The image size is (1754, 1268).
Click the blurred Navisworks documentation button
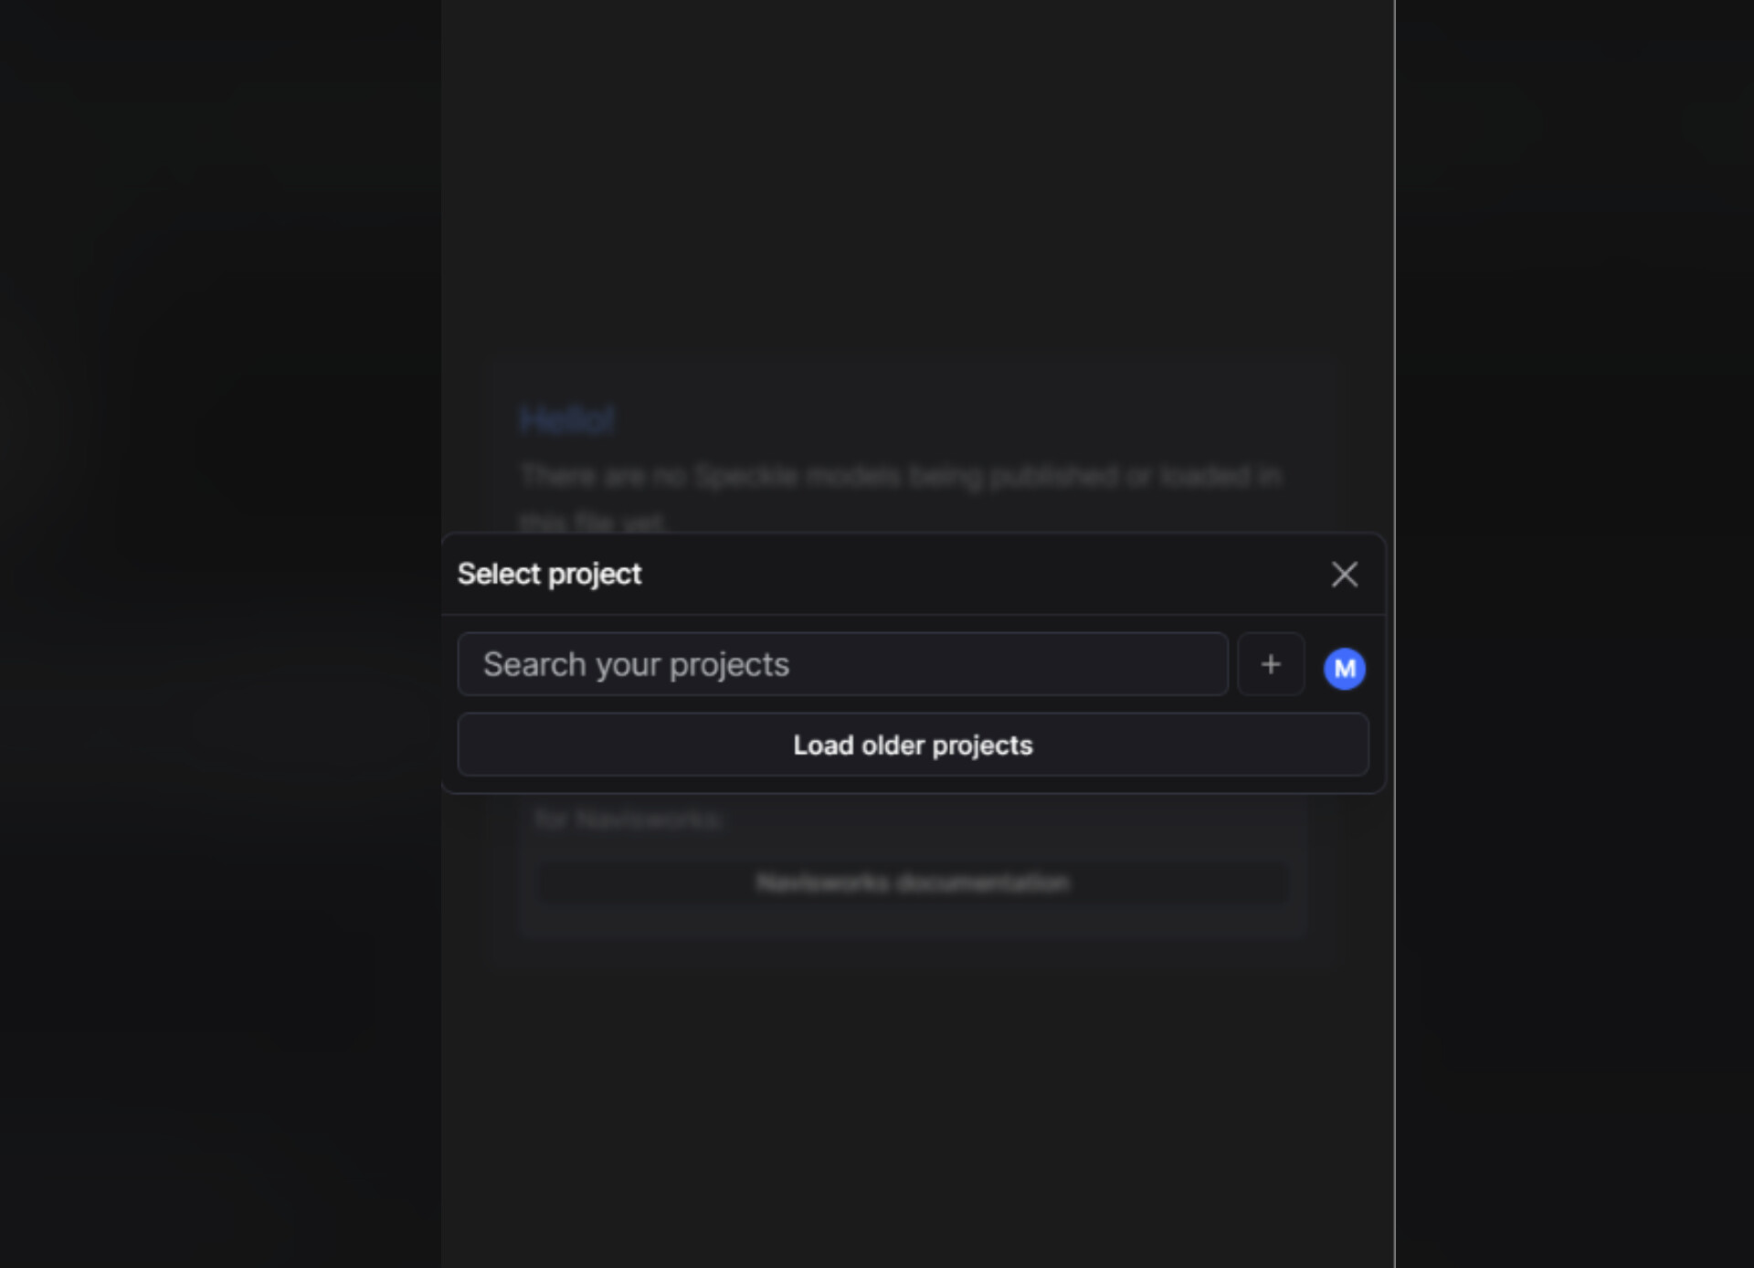[913, 882]
